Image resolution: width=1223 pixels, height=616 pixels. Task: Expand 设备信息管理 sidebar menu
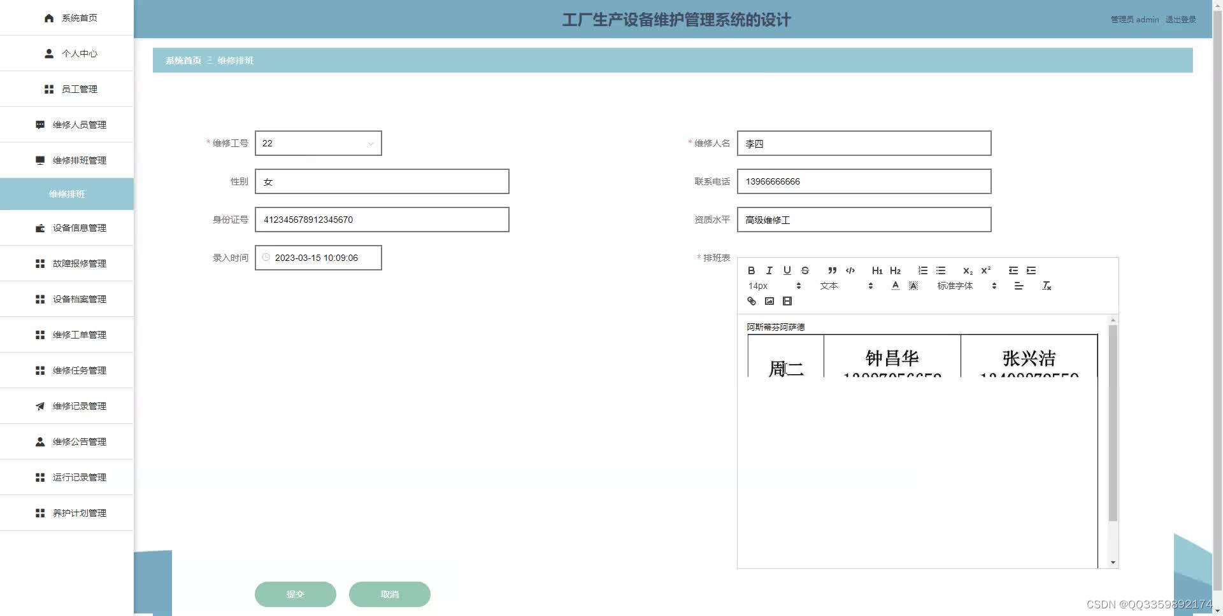[x=67, y=228]
